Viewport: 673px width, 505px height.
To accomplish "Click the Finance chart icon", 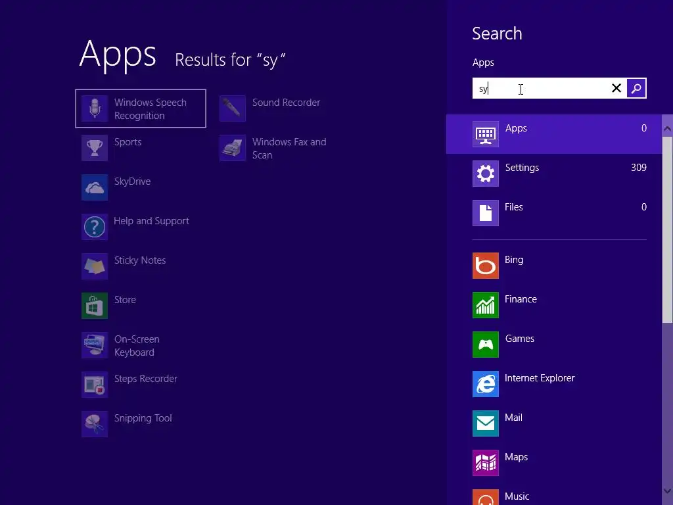I will (x=486, y=305).
